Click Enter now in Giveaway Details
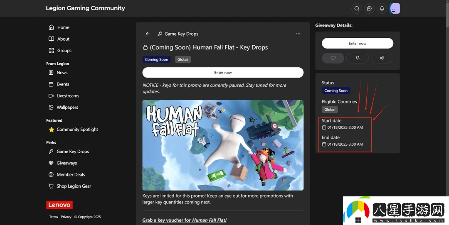The image size is (449, 225). pos(358,44)
